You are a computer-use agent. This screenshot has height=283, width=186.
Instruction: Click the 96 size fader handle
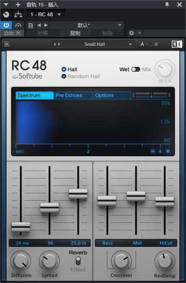[50, 207]
